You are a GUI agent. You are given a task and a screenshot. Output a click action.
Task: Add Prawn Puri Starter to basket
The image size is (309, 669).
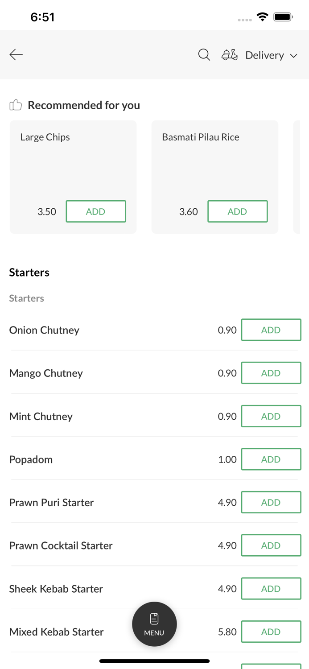click(271, 502)
